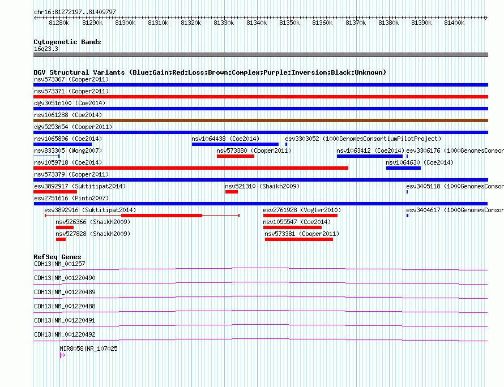Click the 81310k ruler tick label
The width and height of the screenshot is (504, 387).
point(158,23)
